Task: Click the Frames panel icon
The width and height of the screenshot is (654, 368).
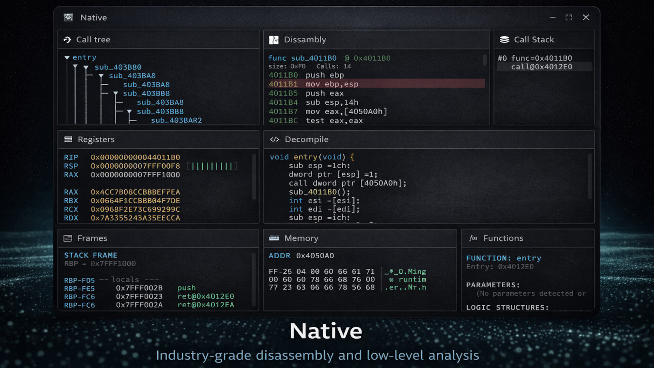Action: (68, 238)
